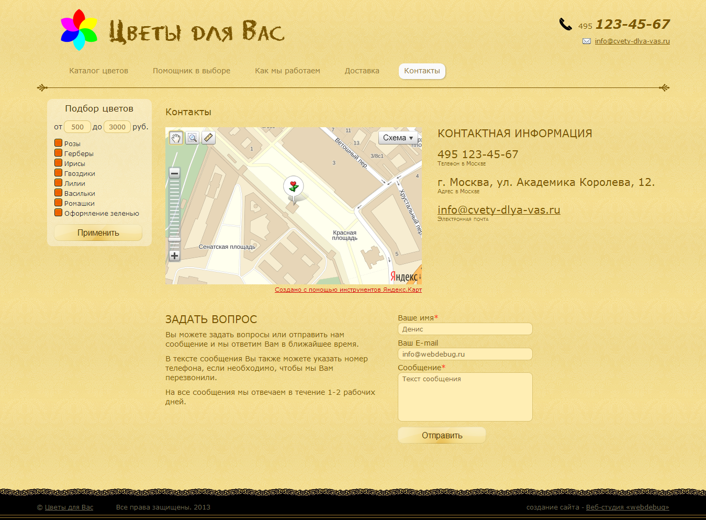Click the flower marker on the map
Image resolution: width=706 pixels, height=520 pixels.
coord(294,187)
